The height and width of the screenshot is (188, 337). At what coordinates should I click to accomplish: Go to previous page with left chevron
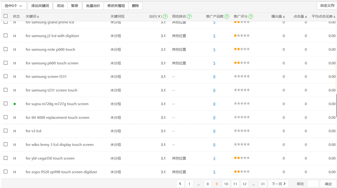pos(180,184)
